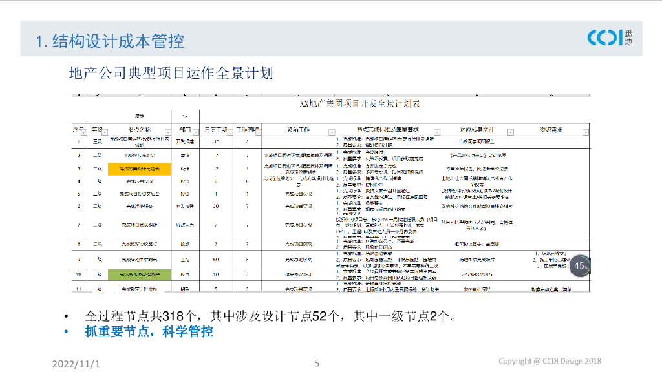Click the bullet text about 318 nodes
Image resolution: width=662 pixels, height=372 pixels.
tap(271, 316)
